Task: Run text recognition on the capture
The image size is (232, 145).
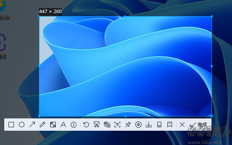Action: tap(117, 125)
